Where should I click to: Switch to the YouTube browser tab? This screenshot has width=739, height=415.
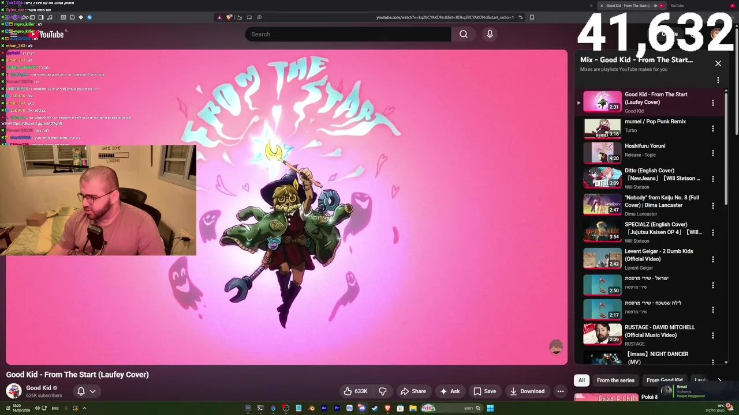tap(677, 6)
